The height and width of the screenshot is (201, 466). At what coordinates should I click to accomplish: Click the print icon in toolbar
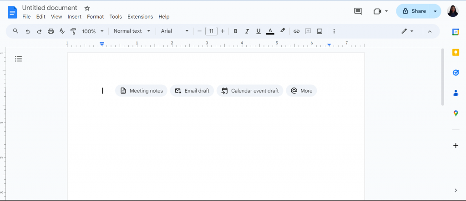[x=51, y=31]
